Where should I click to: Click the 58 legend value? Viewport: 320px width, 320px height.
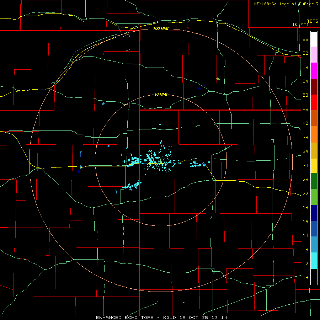[x=305, y=67]
